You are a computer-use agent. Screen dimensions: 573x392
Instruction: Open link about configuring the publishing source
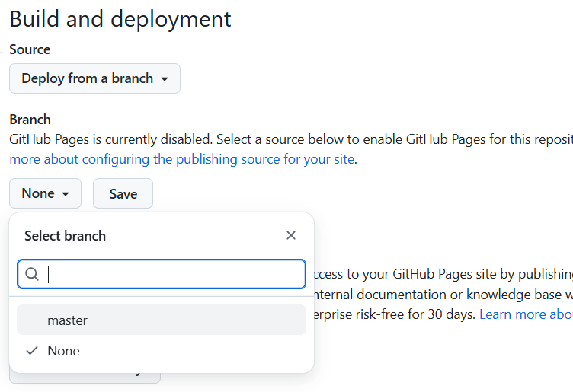(x=181, y=160)
